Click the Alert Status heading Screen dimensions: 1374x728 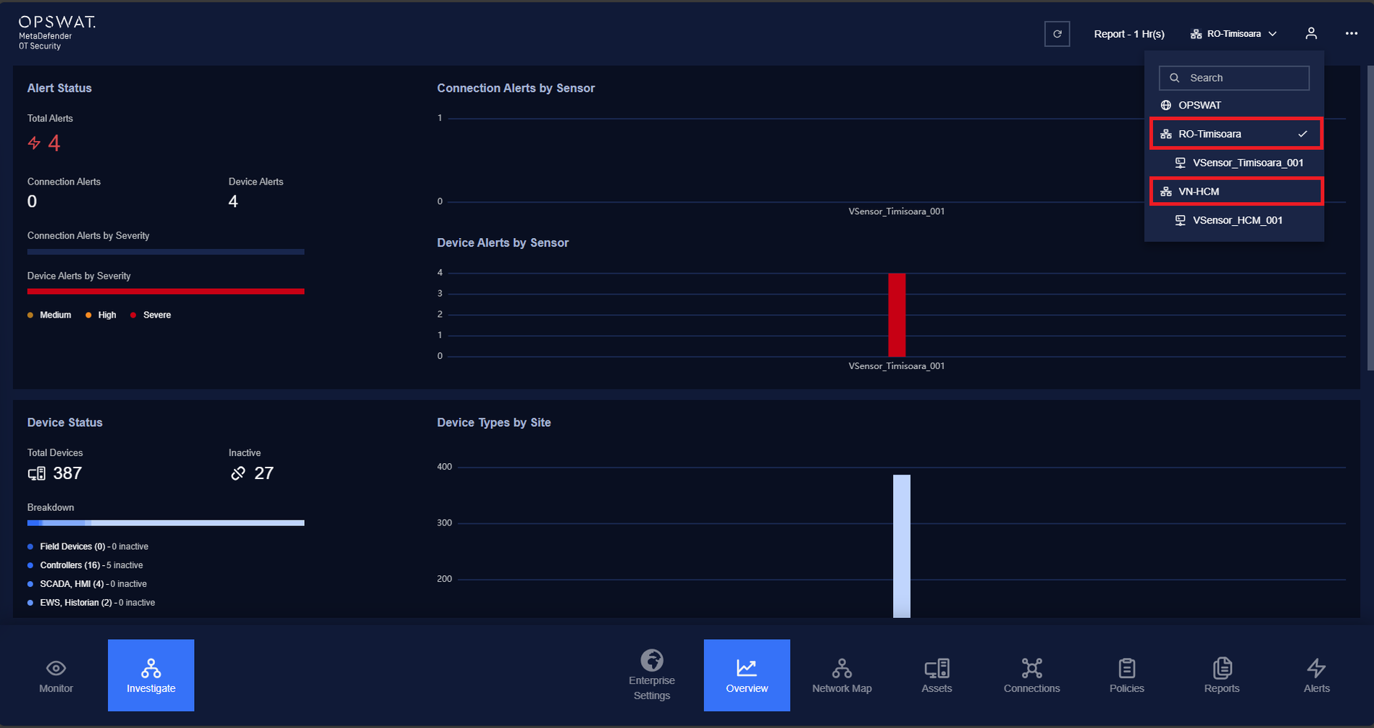pos(59,88)
